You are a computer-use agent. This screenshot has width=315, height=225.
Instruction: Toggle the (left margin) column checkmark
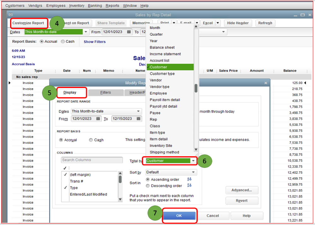click(65, 175)
